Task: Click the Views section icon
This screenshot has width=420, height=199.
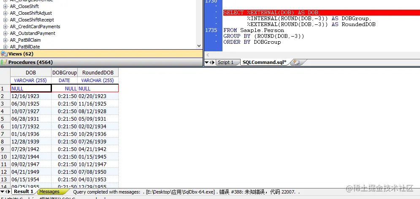Action: [x=4, y=54]
